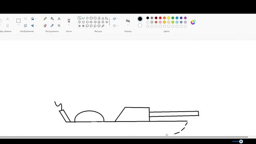Screen dimensions: 256x144
Task: Click the Copy icon
Action: [x=8, y=26]
